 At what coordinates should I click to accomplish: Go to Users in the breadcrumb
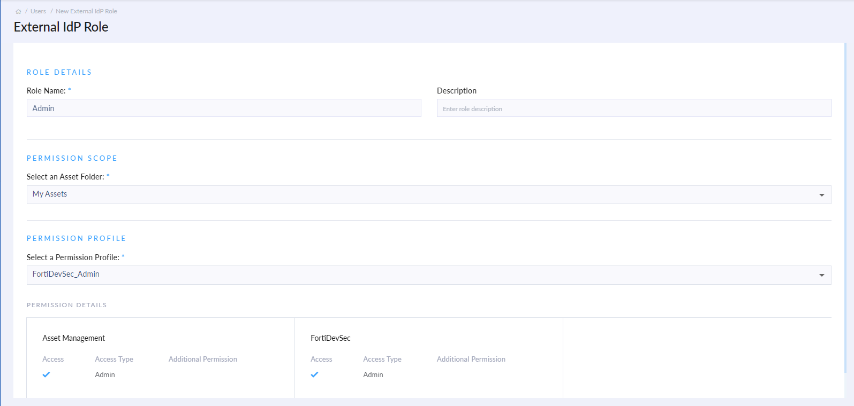[38, 11]
